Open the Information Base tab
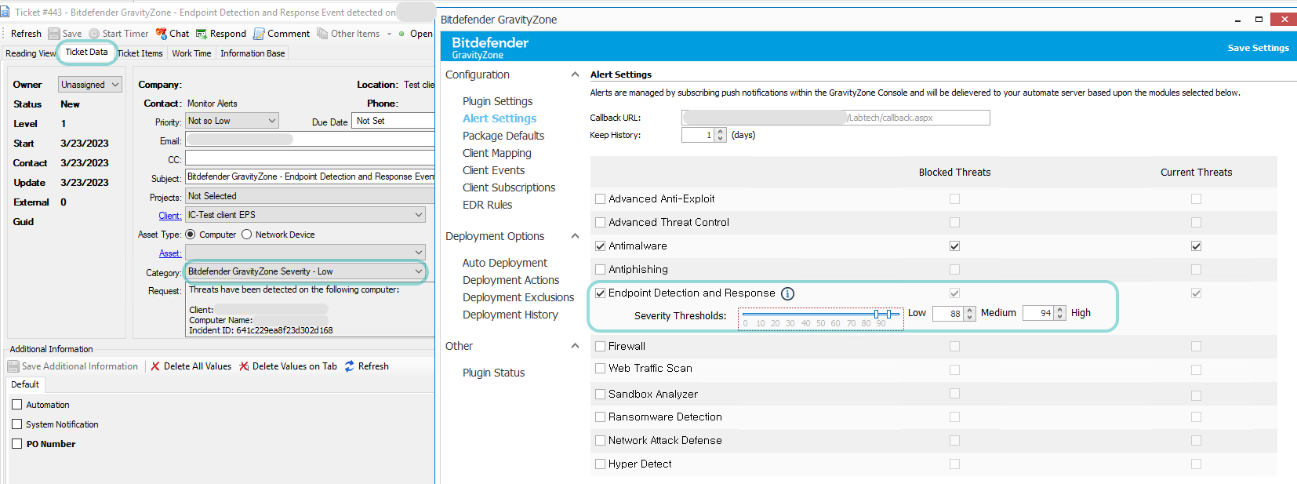 click(x=252, y=53)
